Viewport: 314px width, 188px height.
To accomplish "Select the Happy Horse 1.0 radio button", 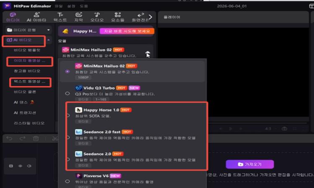I will pyautogui.click(x=68, y=115).
